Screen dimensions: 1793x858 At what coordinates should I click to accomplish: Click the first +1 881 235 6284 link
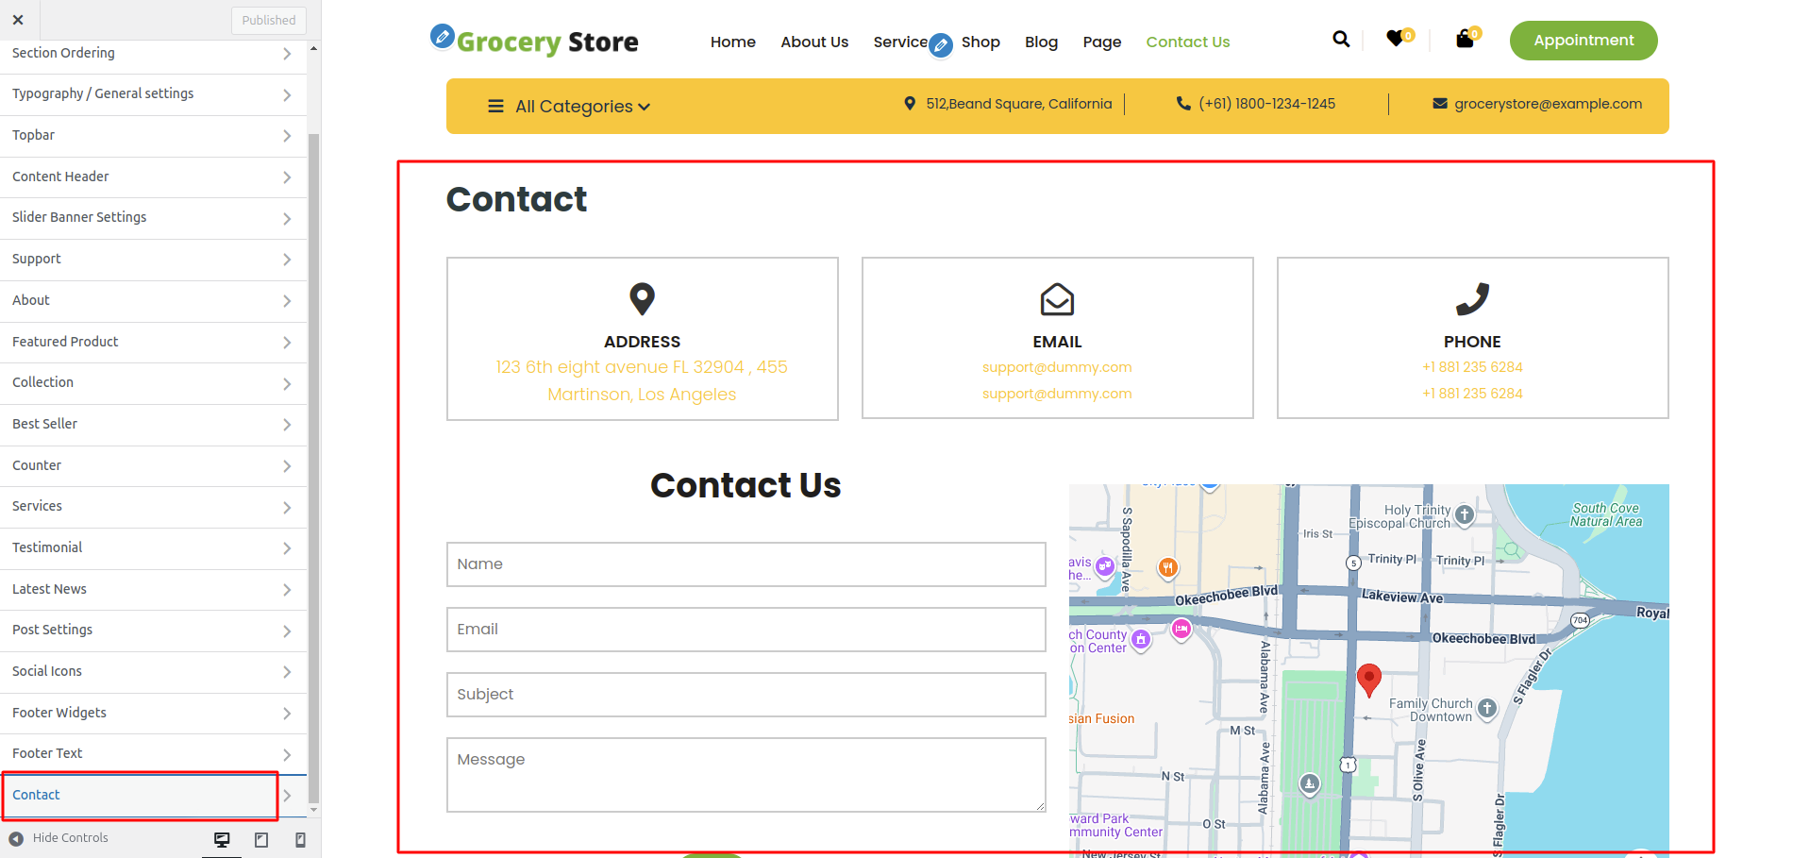pyautogui.click(x=1472, y=367)
